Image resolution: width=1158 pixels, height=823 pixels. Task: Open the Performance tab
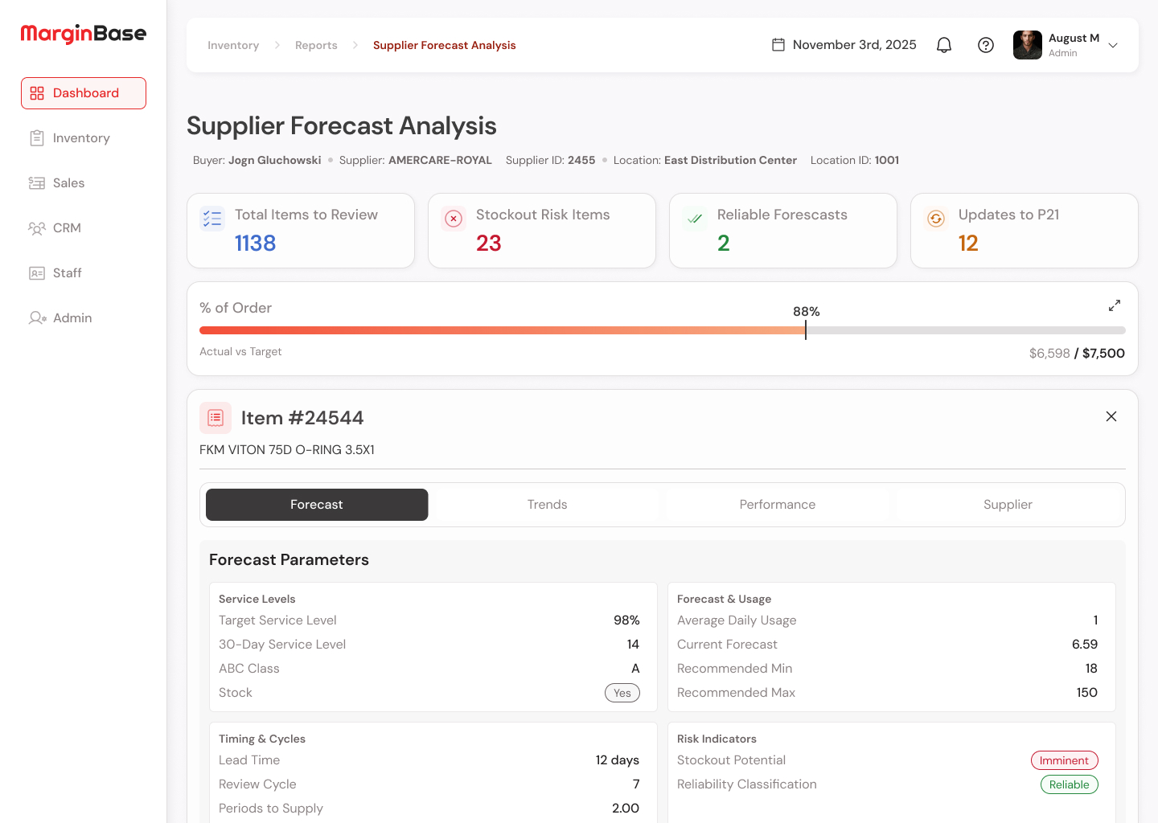click(x=777, y=505)
